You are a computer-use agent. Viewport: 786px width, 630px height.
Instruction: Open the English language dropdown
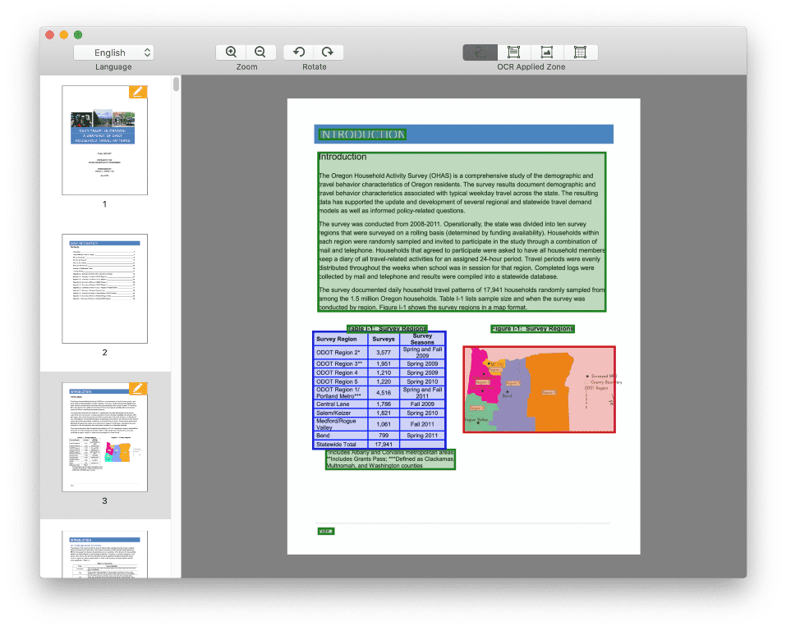(113, 52)
